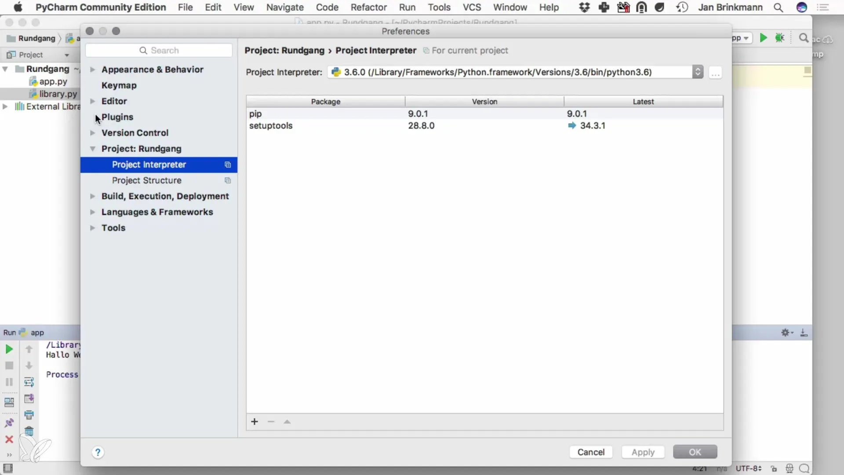Image resolution: width=844 pixels, height=475 pixels.
Task: Expand Build, Execution, Deployment section
Action: click(92, 196)
